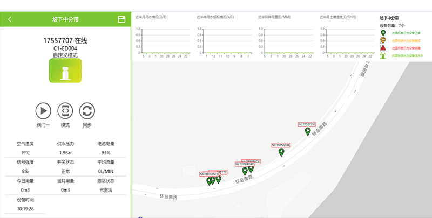This screenshot has width=432, height=218.
Task: Click the 8级 signal strength value
Action: [x=25, y=172]
